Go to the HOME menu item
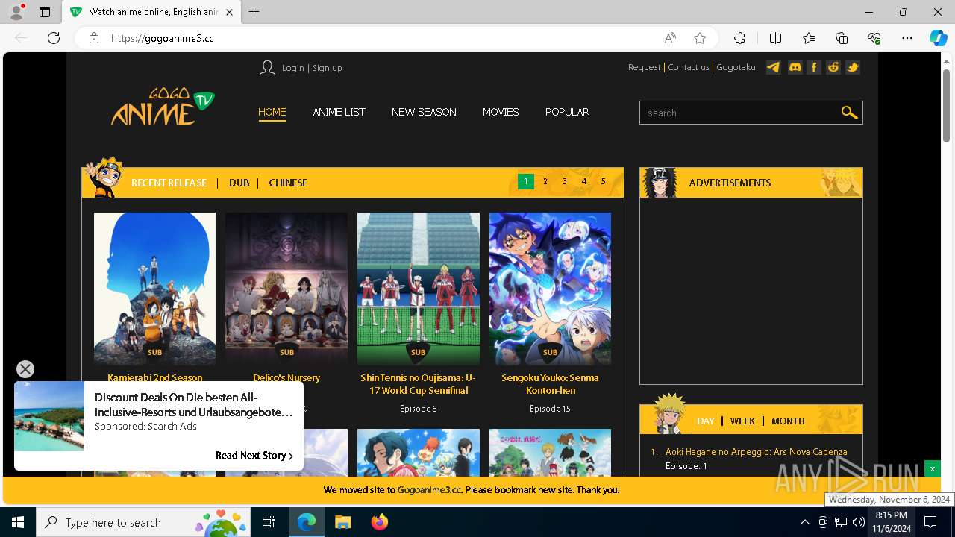The height and width of the screenshot is (537, 955). pyautogui.click(x=272, y=112)
